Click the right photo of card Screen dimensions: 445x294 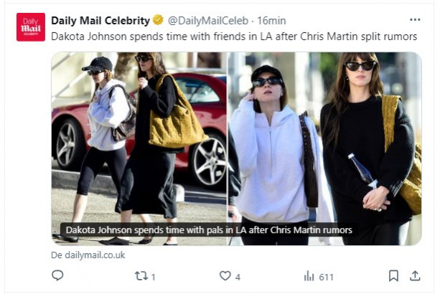point(325,148)
